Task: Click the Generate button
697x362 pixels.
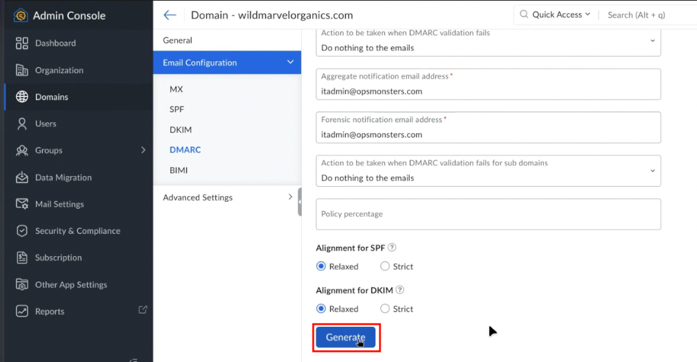Action: [x=345, y=337]
